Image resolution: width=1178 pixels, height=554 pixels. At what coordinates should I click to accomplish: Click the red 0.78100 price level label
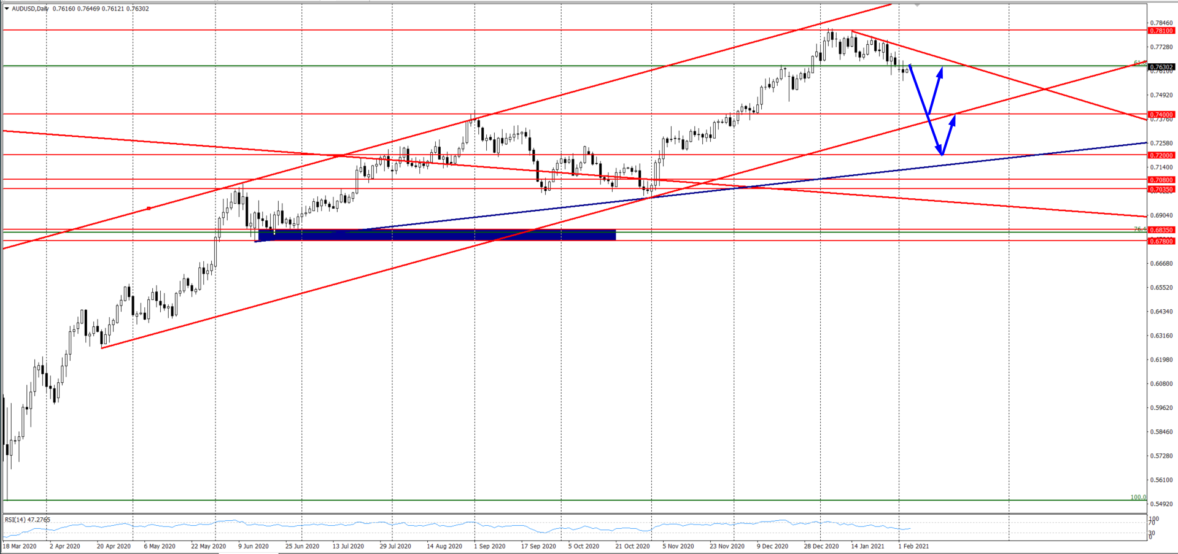pyautogui.click(x=1161, y=31)
